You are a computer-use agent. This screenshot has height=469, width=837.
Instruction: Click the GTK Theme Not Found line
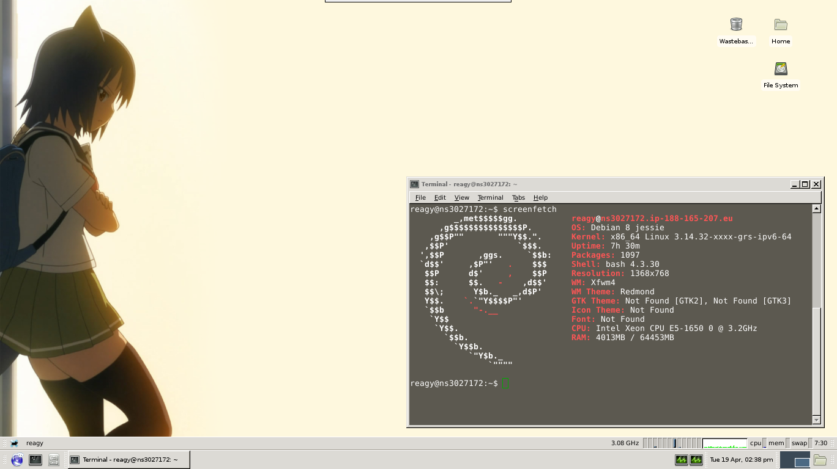tap(682, 300)
